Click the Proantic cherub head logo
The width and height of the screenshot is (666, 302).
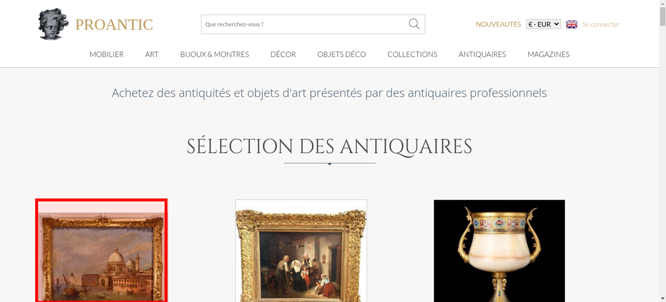click(x=53, y=24)
